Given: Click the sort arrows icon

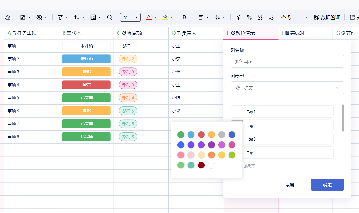Looking at the screenshot, I should click(x=77, y=17).
